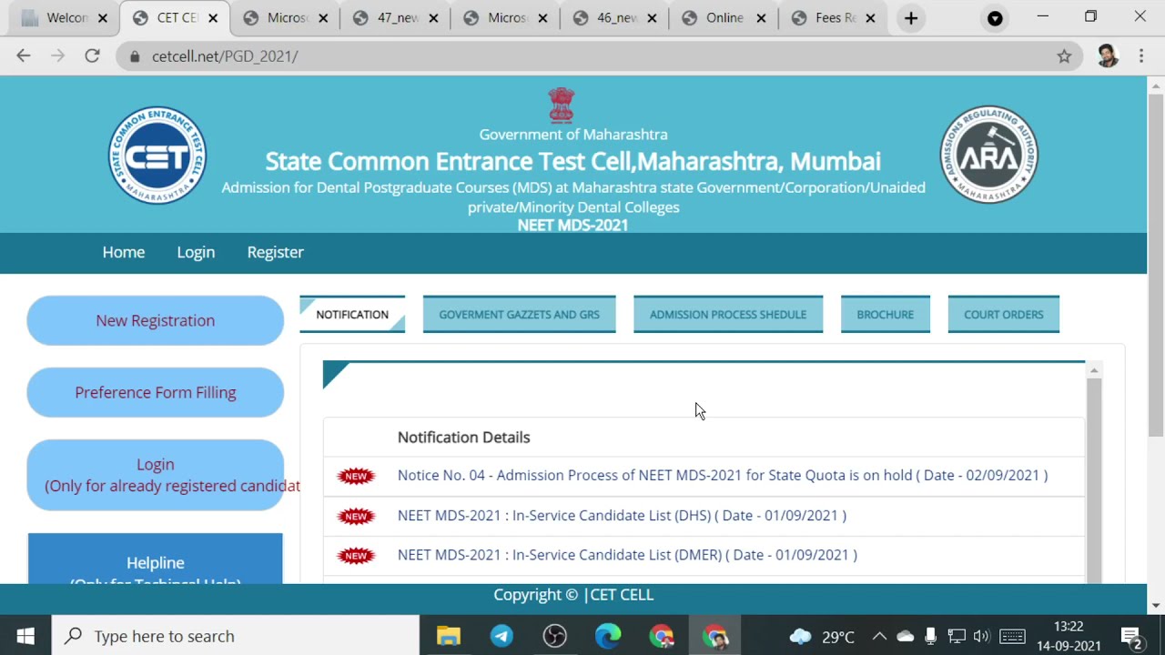Open Notice No. 04 admission on hold link
The height and width of the screenshot is (655, 1165).
point(723,475)
